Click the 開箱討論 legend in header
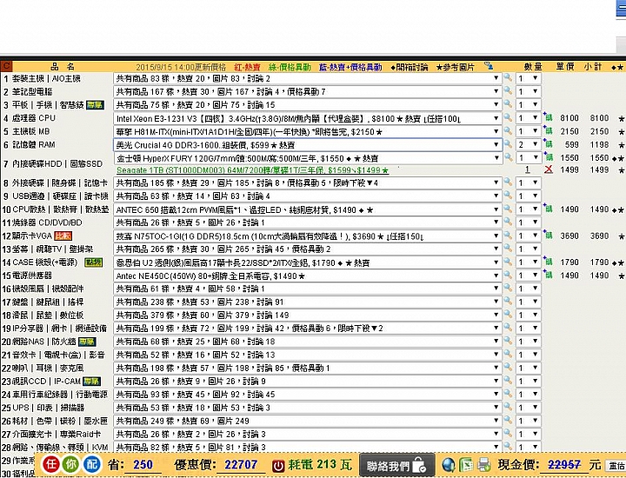 tap(410, 67)
